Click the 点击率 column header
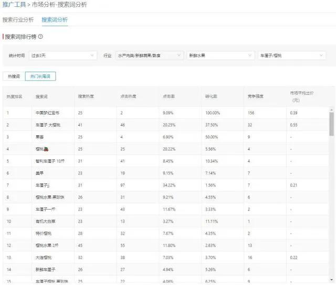 pyautogui.click(x=169, y=96)
